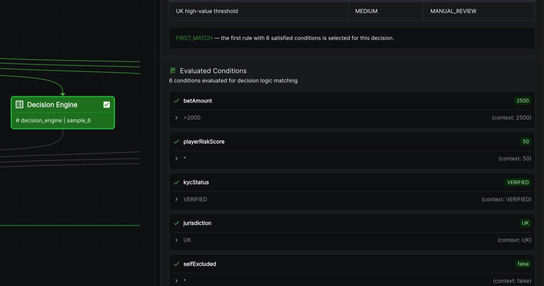Viewport: 544px width, 286px height.
Task: Click the (context: UK) text
Action: point(515,240)
